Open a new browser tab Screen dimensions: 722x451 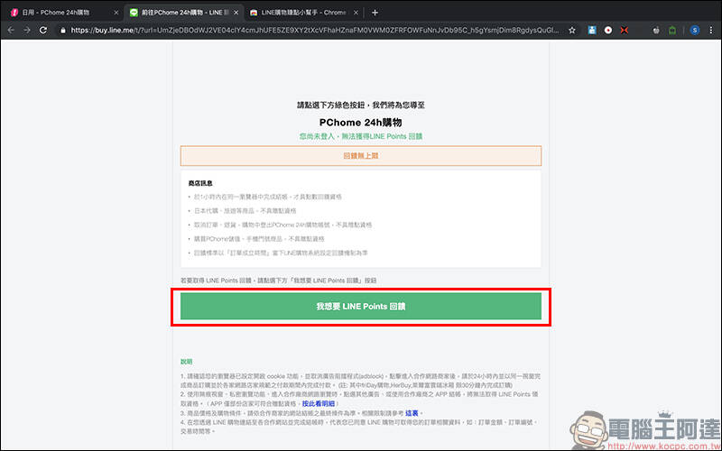coord(375,13)
